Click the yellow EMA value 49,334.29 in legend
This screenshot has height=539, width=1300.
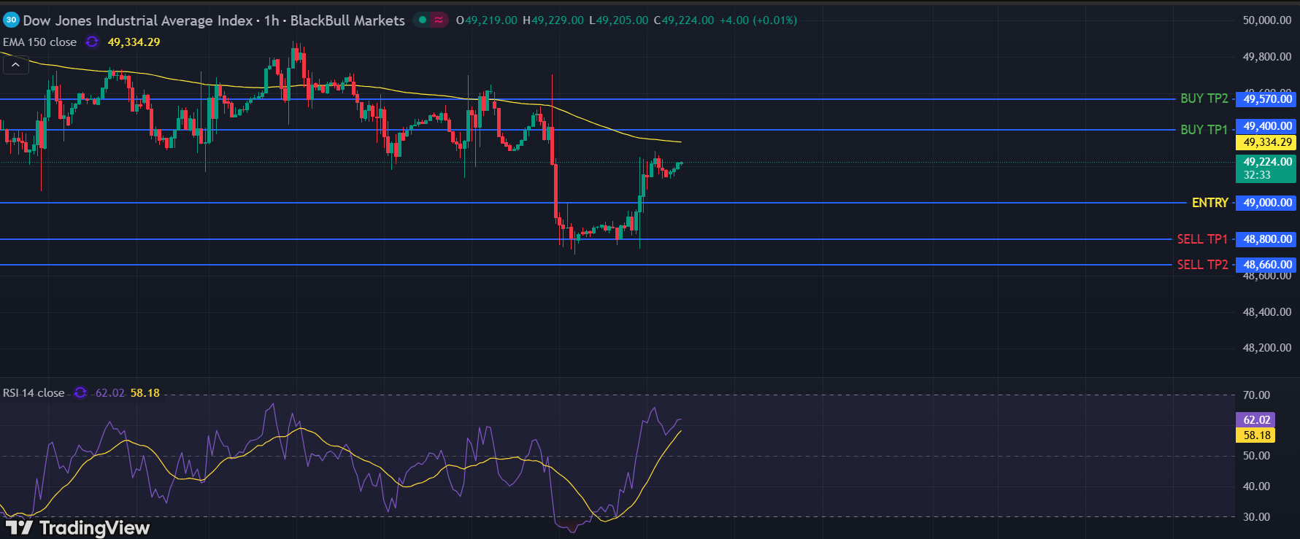click(x=134, y=42)
